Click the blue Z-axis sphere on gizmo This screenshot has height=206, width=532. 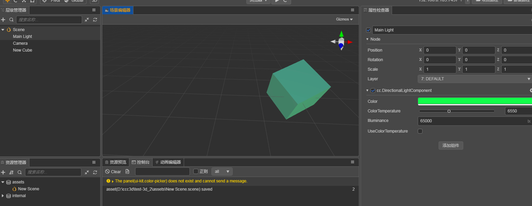341,45
